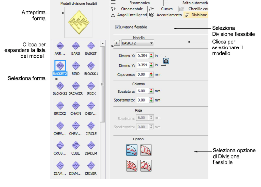Select the BARS pattern shape icon
This screenshot has height=187, width=261.
[x=76, y=46]
